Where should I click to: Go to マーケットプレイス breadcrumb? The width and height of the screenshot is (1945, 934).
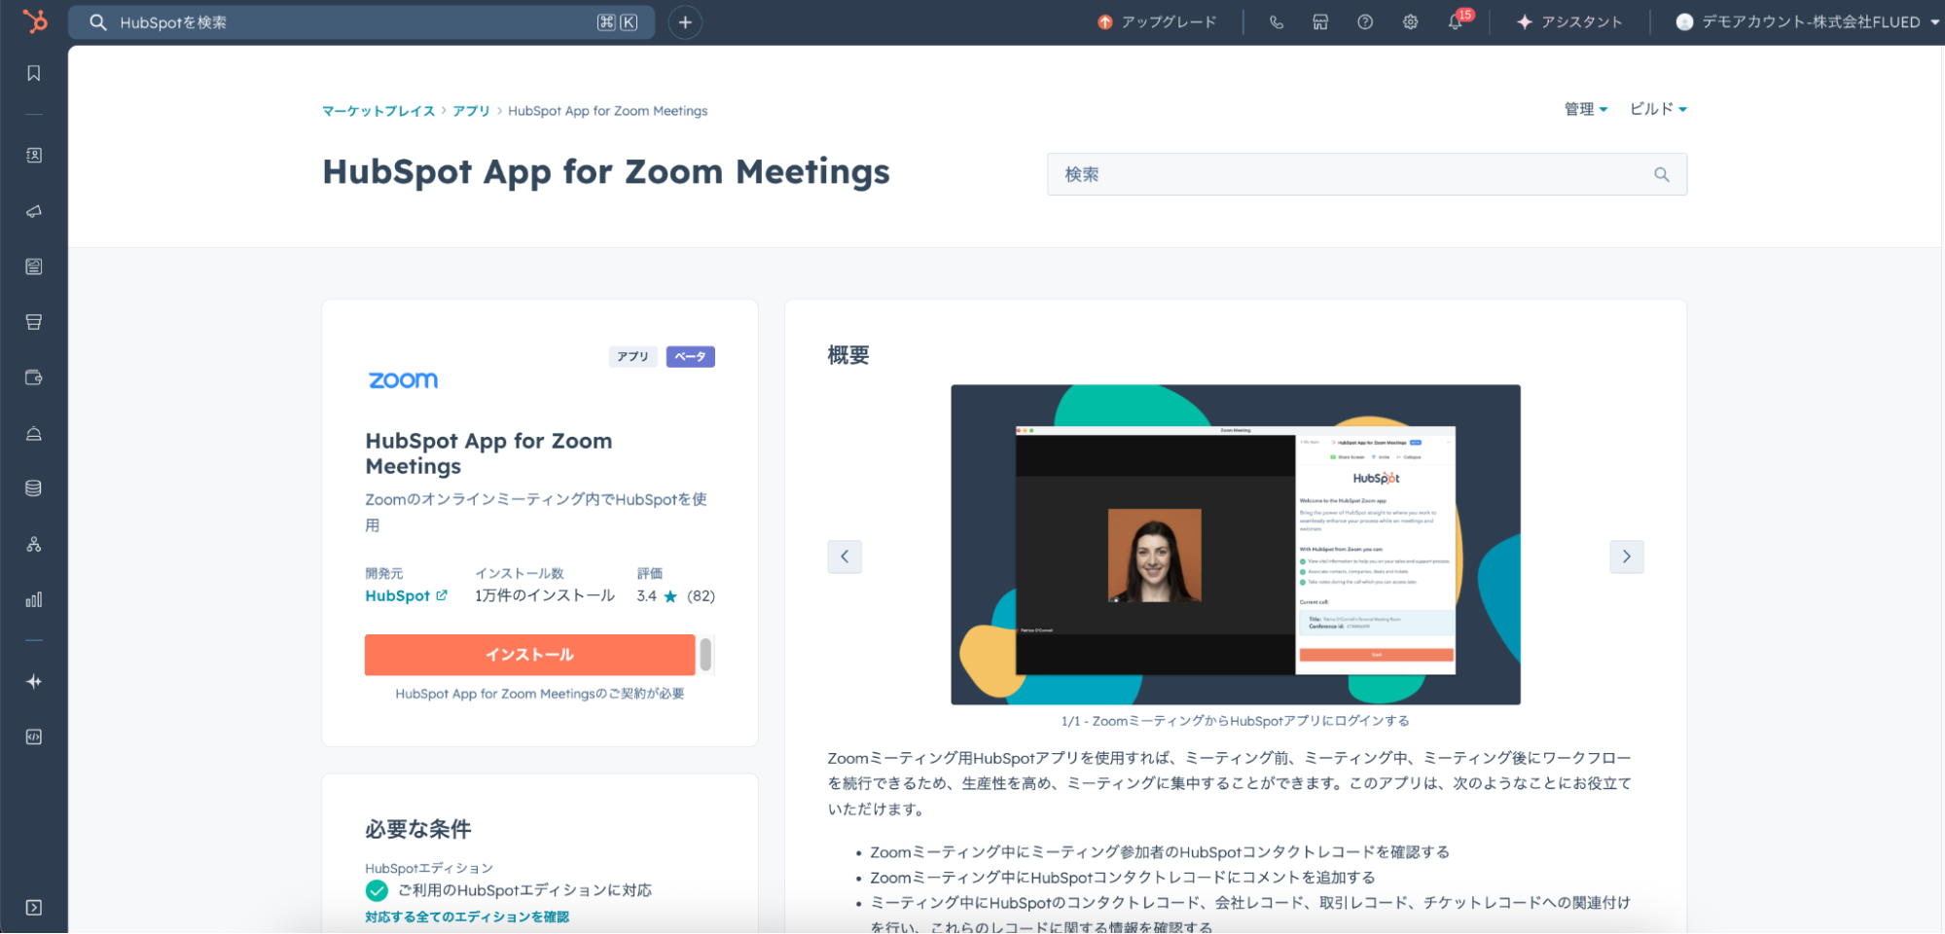[378, 111]
